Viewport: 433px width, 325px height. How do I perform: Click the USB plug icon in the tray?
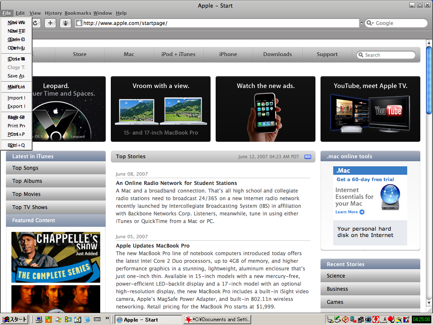pos(330,319)
